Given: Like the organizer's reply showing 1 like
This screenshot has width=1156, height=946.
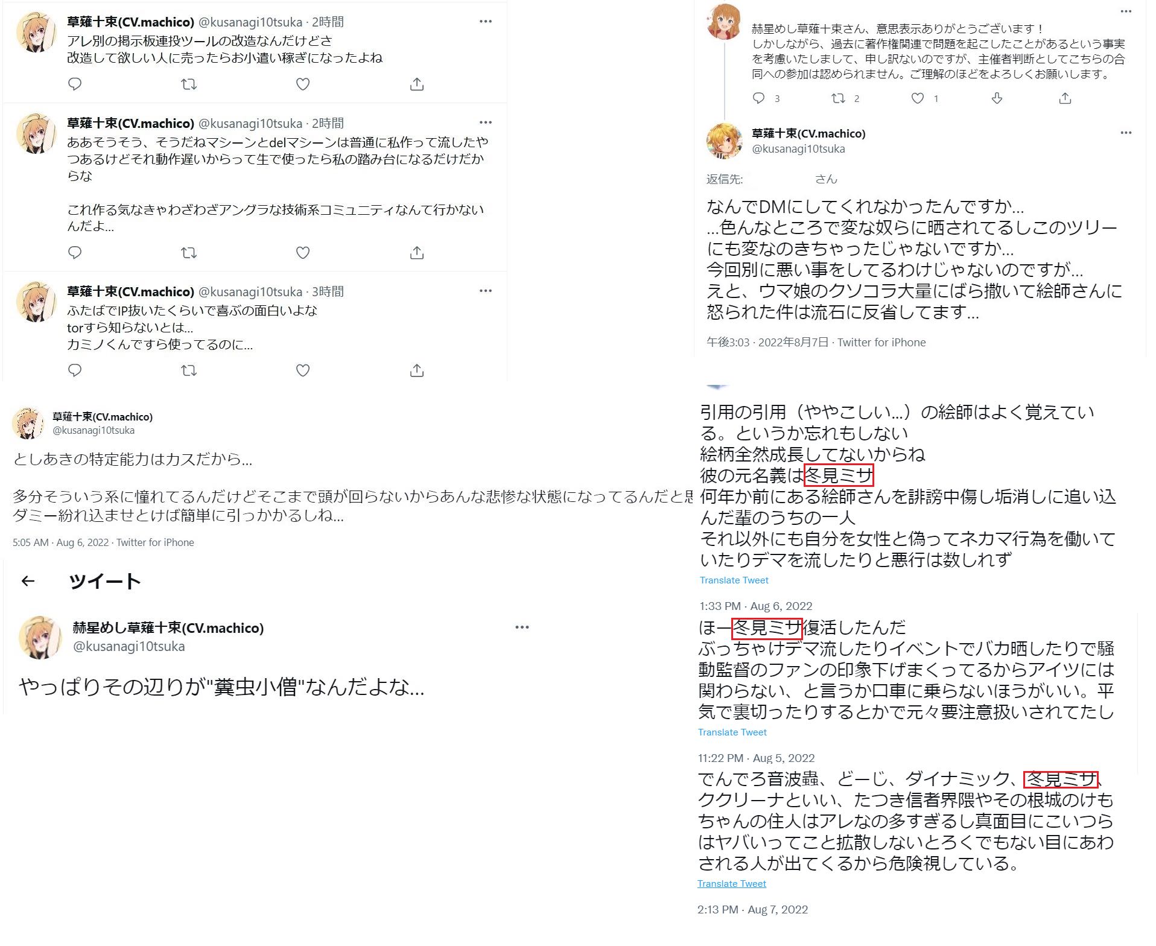Looking at the screenshot, I should pos(918,98).
